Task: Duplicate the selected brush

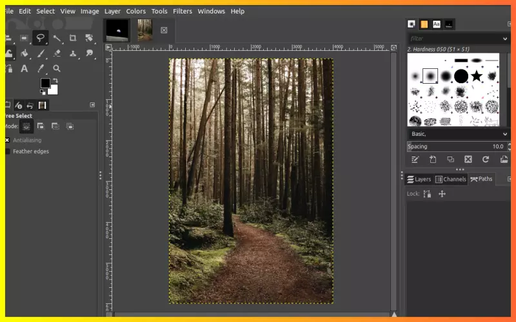Action: (x=450, y=159)
